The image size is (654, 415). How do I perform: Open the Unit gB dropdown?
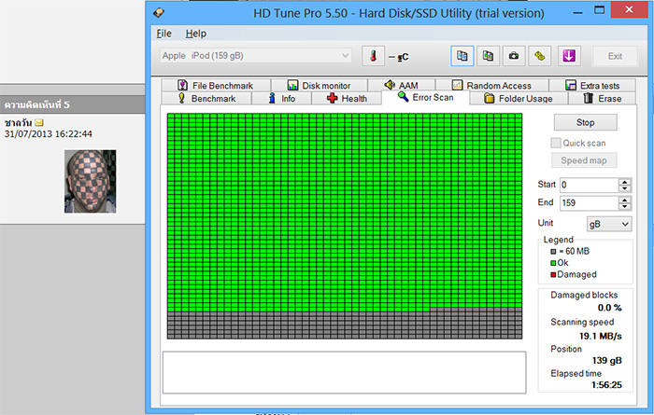(608, 224)
